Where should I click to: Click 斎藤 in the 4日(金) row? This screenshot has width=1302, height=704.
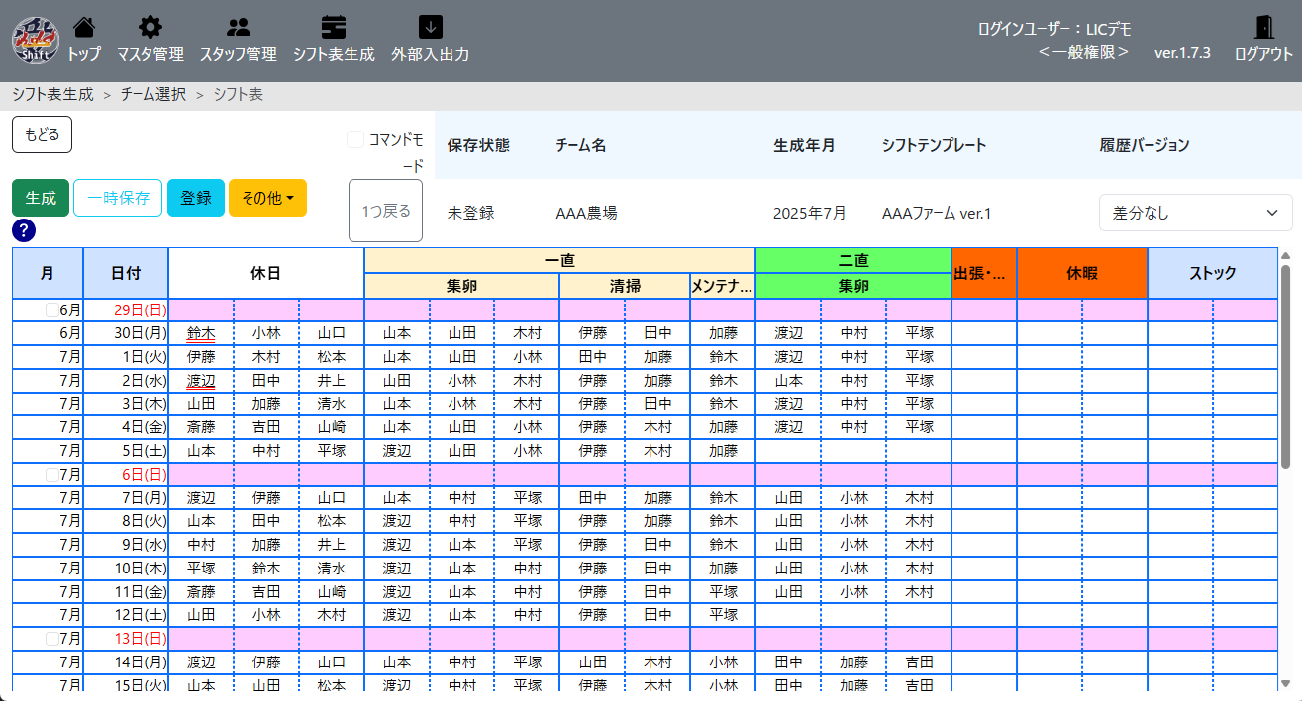201,427
